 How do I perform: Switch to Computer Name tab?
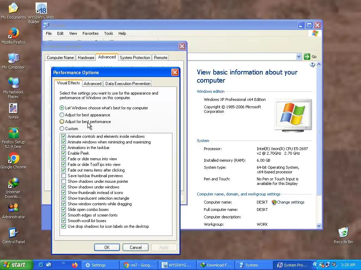[x=60, y=58]
